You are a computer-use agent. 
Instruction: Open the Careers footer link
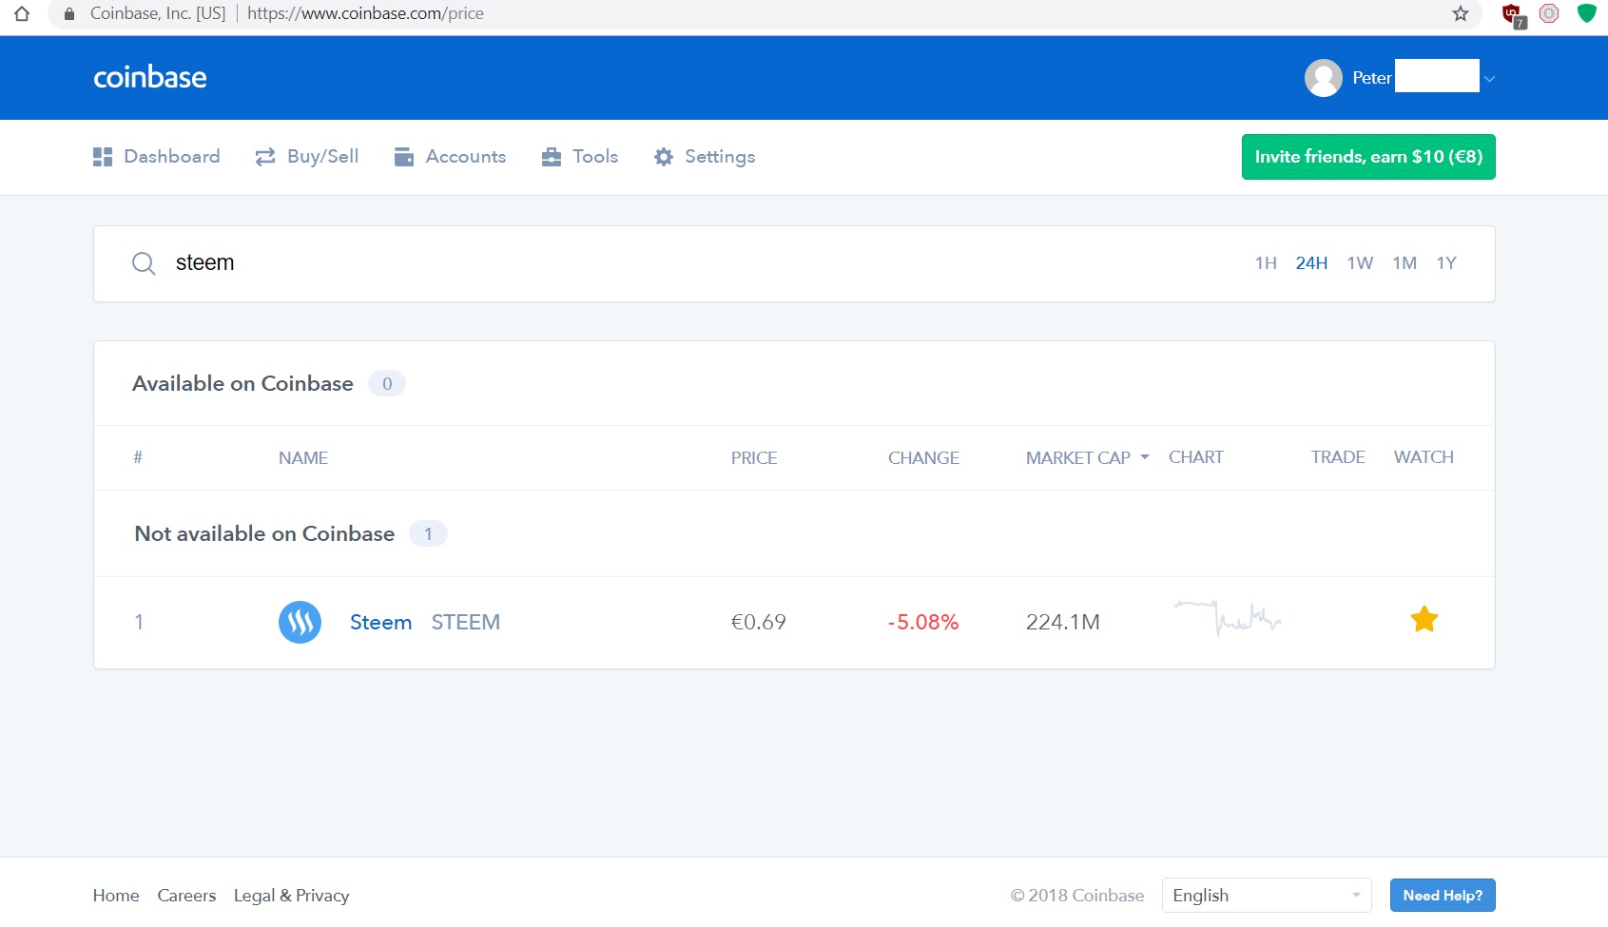click(x=186, y=896)
